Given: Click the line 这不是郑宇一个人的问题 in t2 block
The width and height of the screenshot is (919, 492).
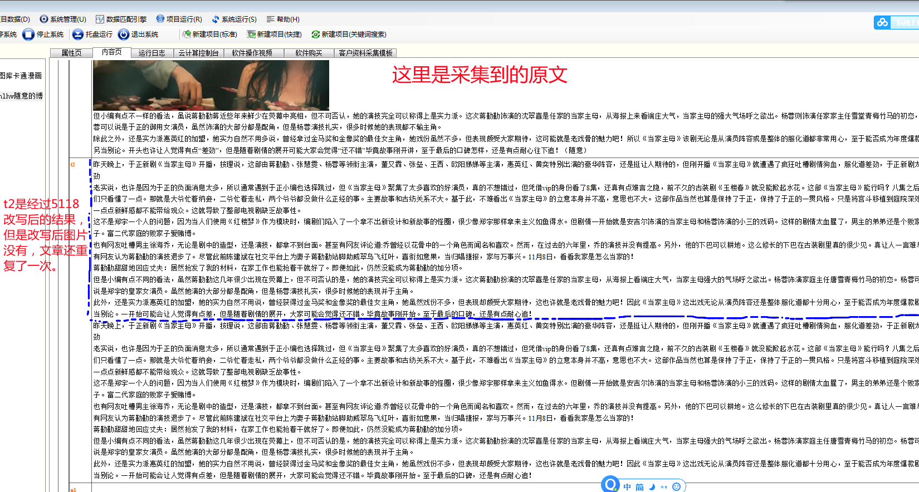Looking at the screenshot, I should tap(506, 222).
